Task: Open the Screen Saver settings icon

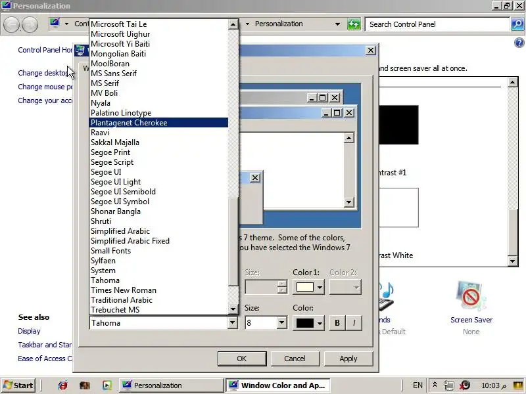Action: tap(471, 297)
